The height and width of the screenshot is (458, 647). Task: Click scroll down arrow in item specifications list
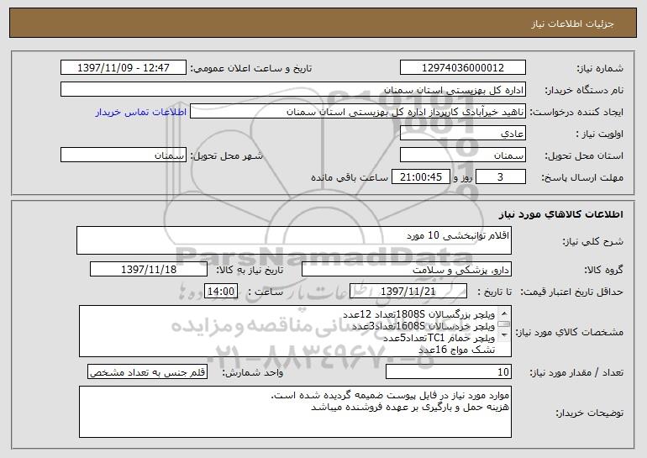[x=504, y=336]
